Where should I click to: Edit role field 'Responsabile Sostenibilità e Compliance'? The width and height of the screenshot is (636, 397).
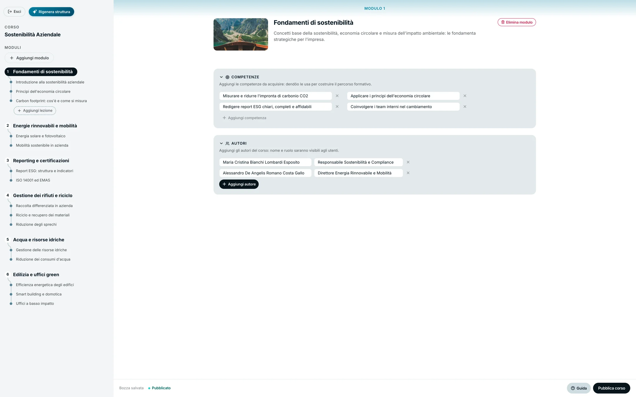[358, 162]
